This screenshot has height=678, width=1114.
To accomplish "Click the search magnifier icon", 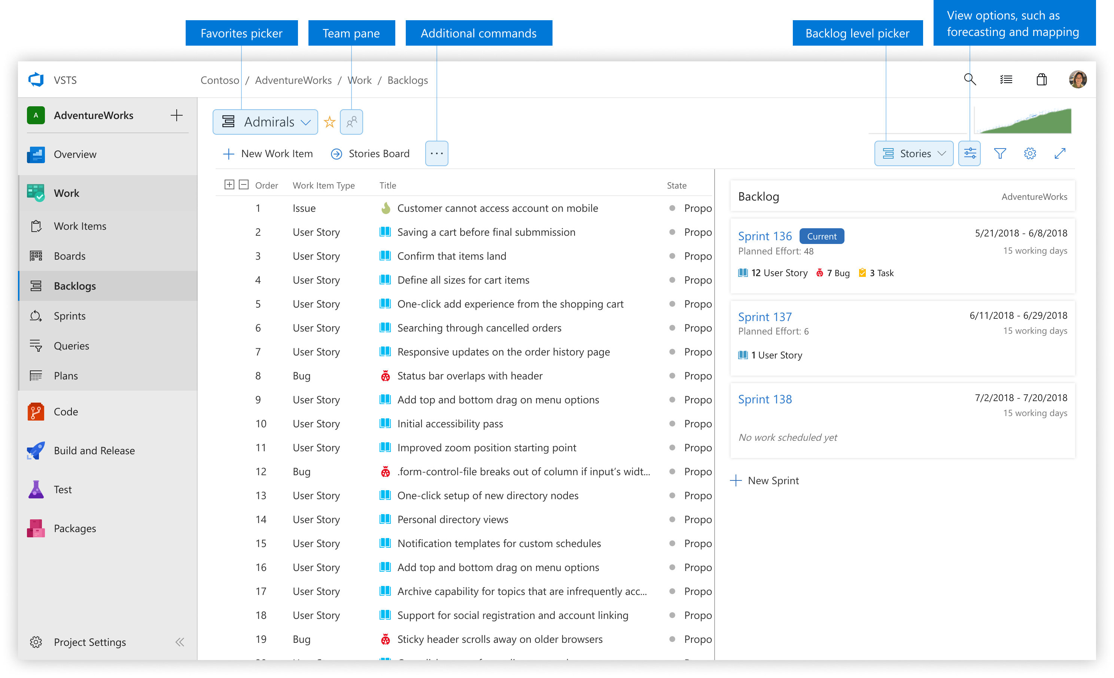I will (970, 80).
